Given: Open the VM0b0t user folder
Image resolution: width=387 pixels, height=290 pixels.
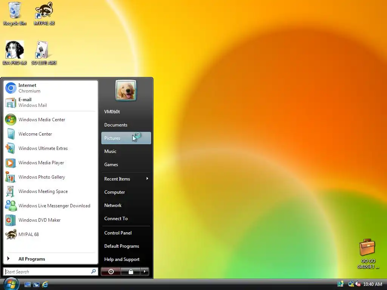Looking at the screenshot, I should 126,112.
